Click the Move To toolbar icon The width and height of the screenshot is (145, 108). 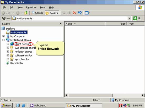coord(64,13)
